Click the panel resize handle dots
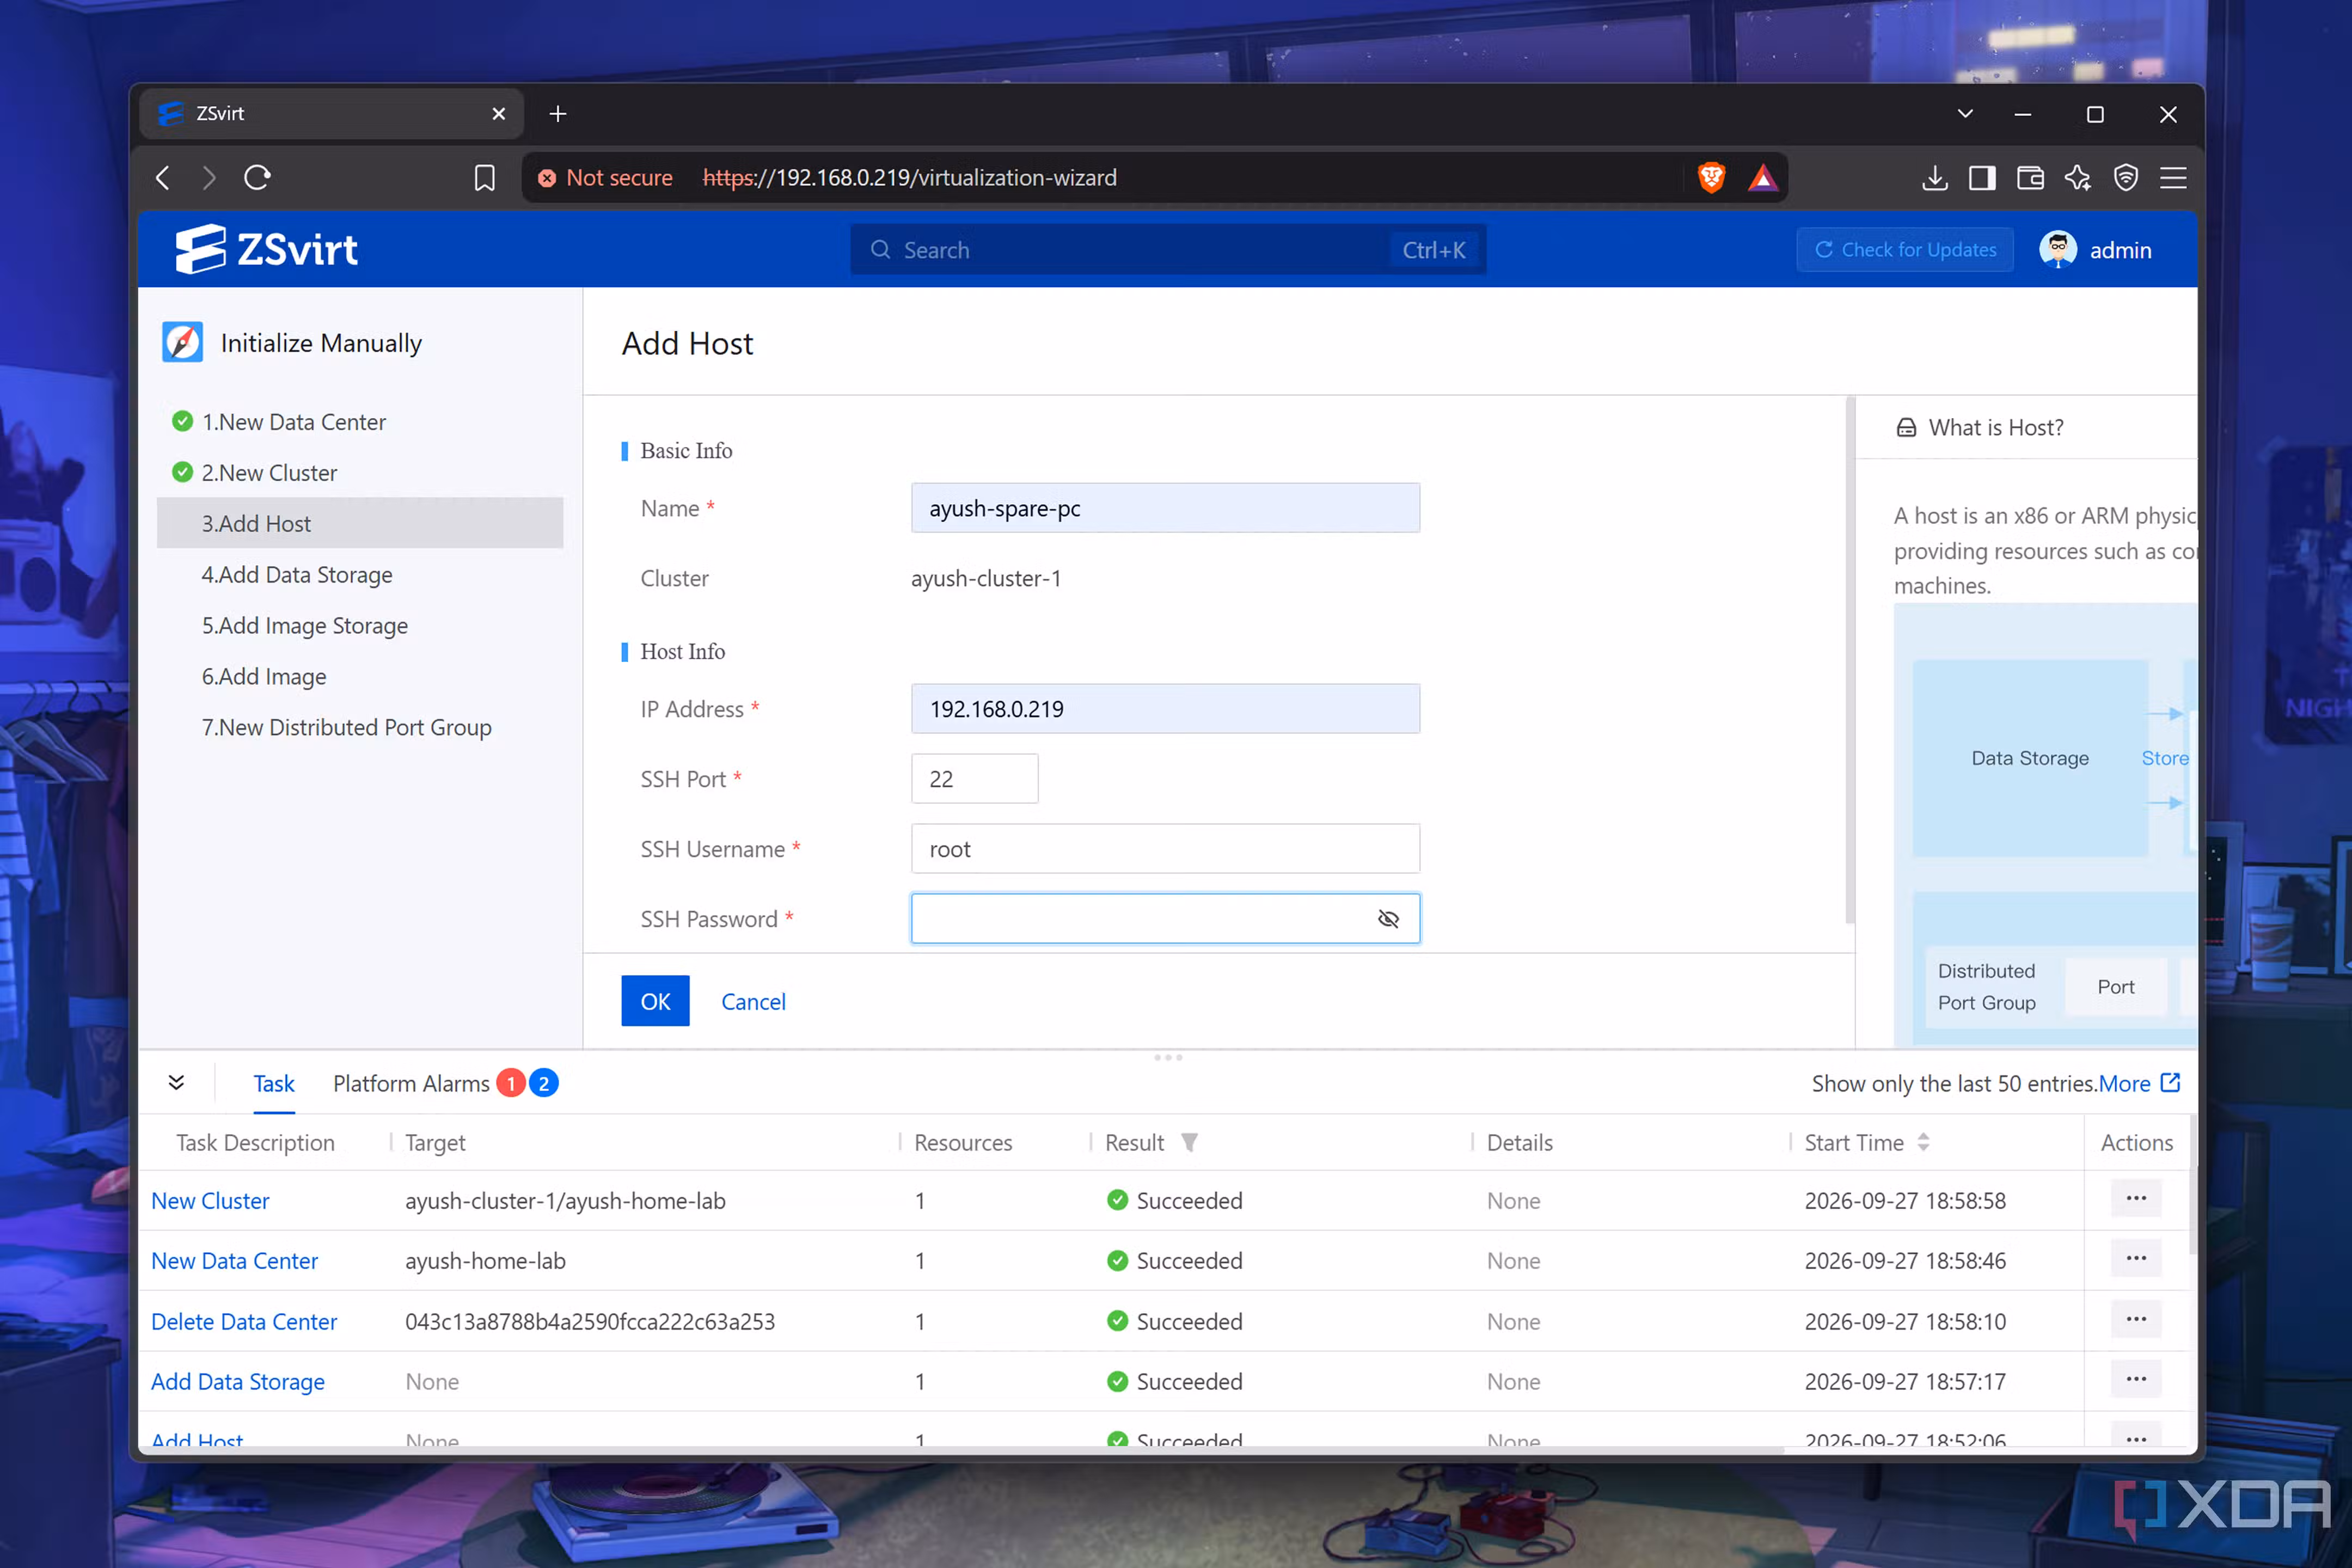The height and width of the screenshot is (1568, 2352). pos(1168,1057)
